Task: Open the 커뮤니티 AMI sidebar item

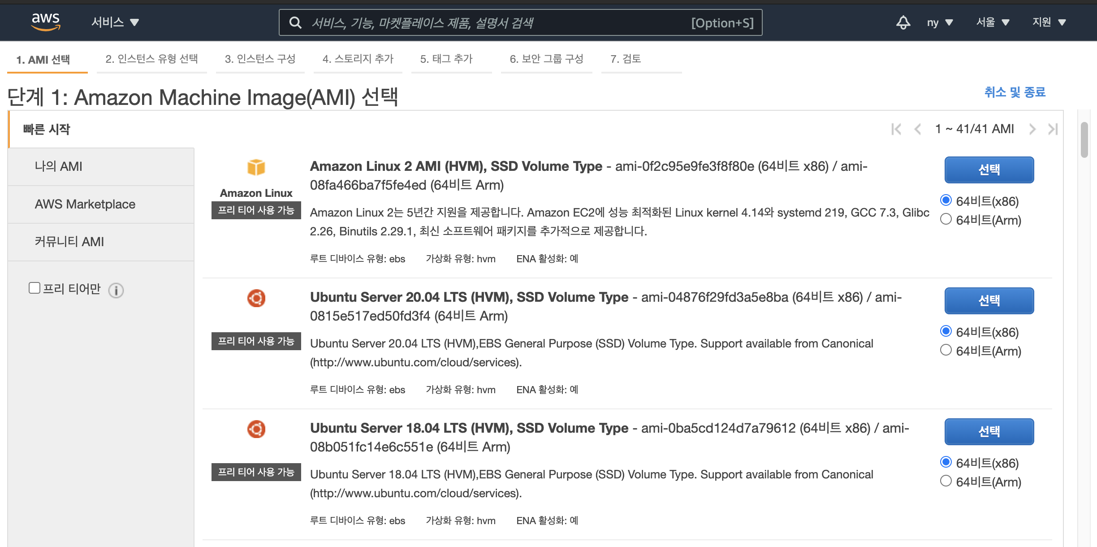Action: click(x=101, y=242)
